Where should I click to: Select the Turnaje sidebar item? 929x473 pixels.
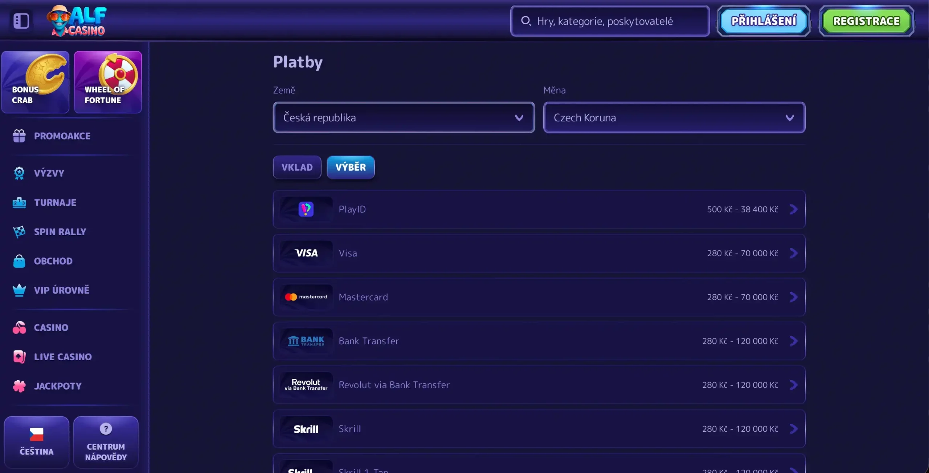coord(55,202)
